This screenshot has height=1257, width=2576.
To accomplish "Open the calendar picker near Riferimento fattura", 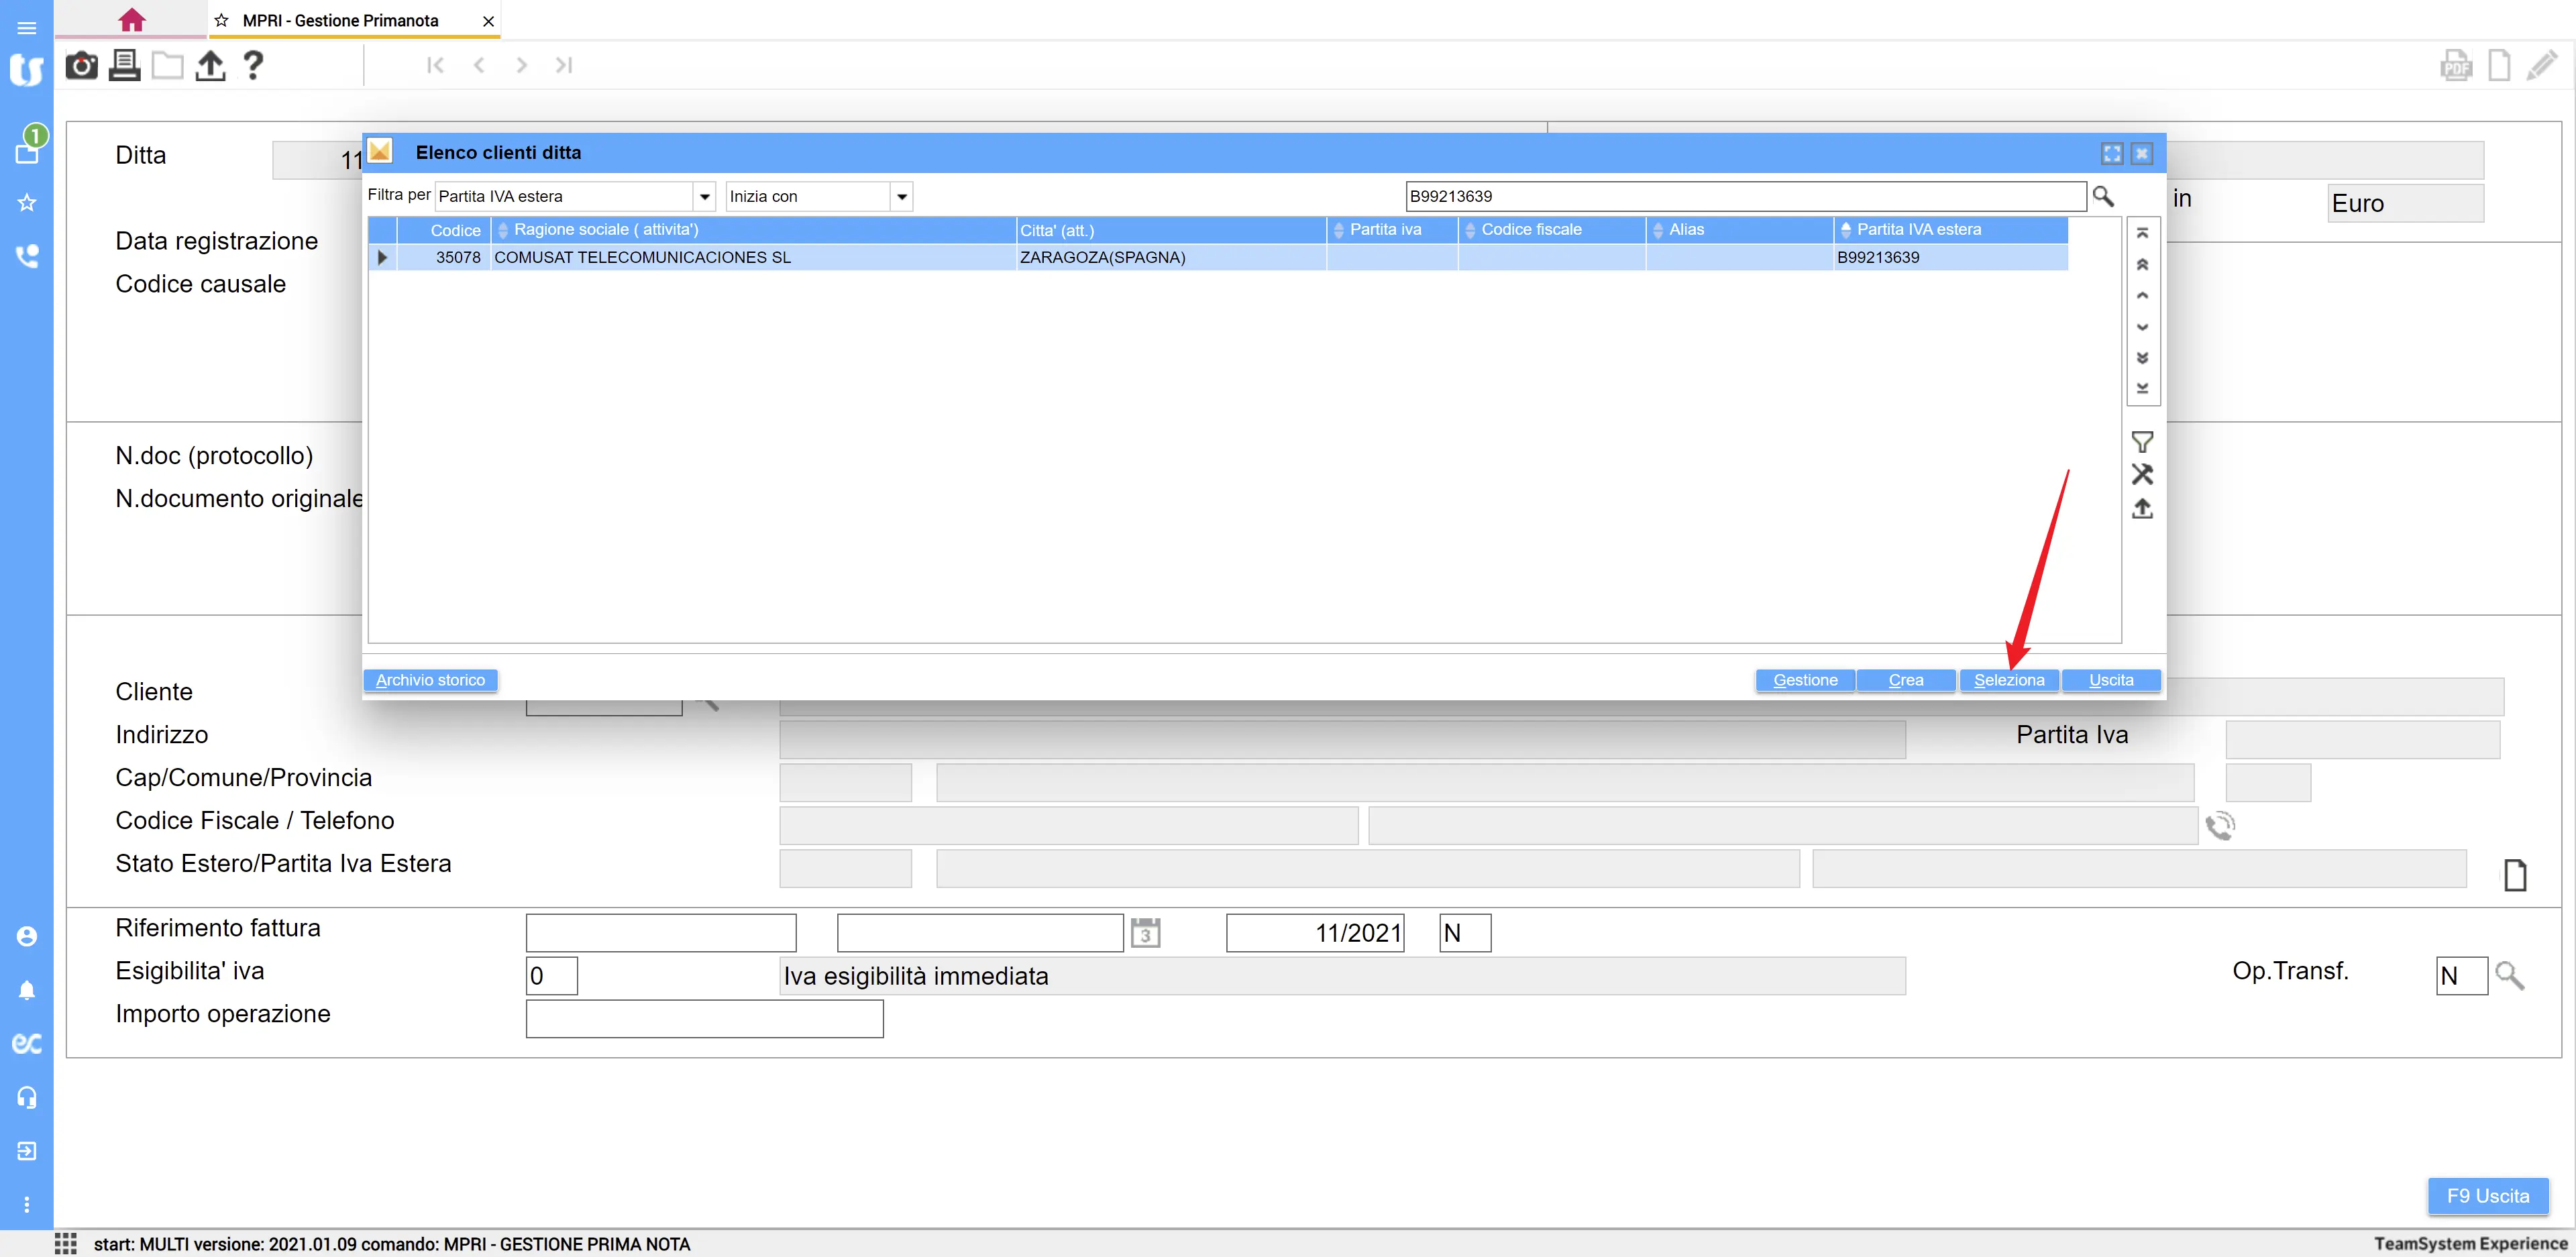I will pyautogui.click(x=1145, y=933).
